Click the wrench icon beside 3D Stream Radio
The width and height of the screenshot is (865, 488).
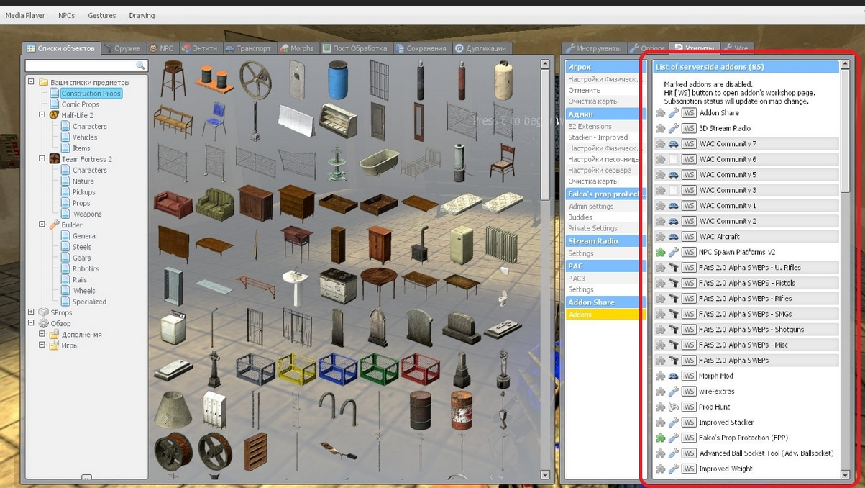coord(674,128)
